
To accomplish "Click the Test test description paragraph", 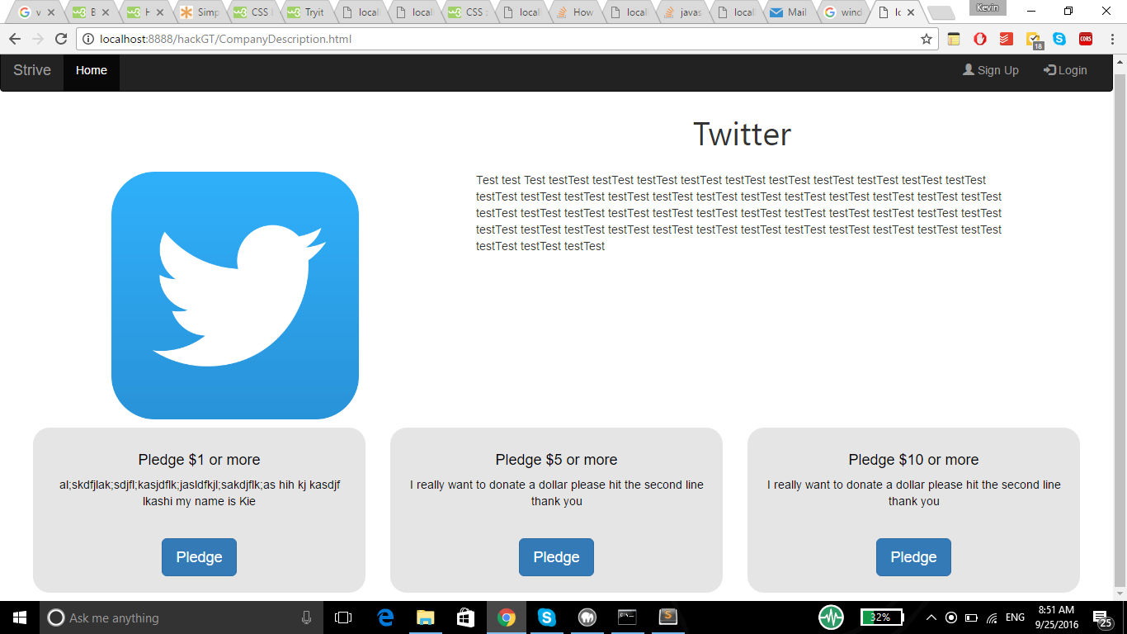I will [739, 213].
